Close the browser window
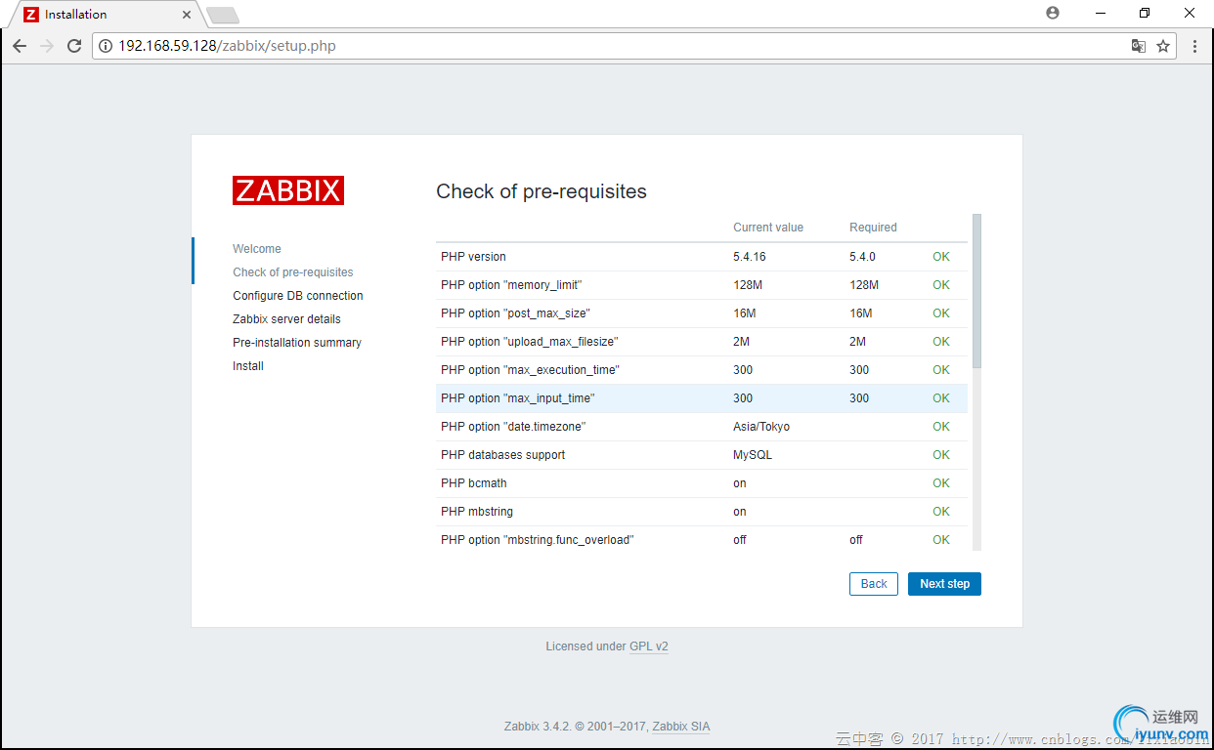 (1190, 13)
